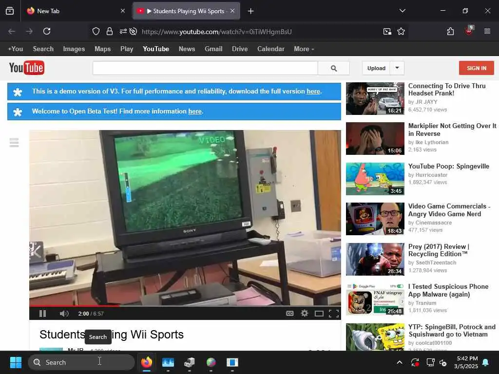Open News in the Google bar
This screenshot has height=374, width=499.
point(187,49)
